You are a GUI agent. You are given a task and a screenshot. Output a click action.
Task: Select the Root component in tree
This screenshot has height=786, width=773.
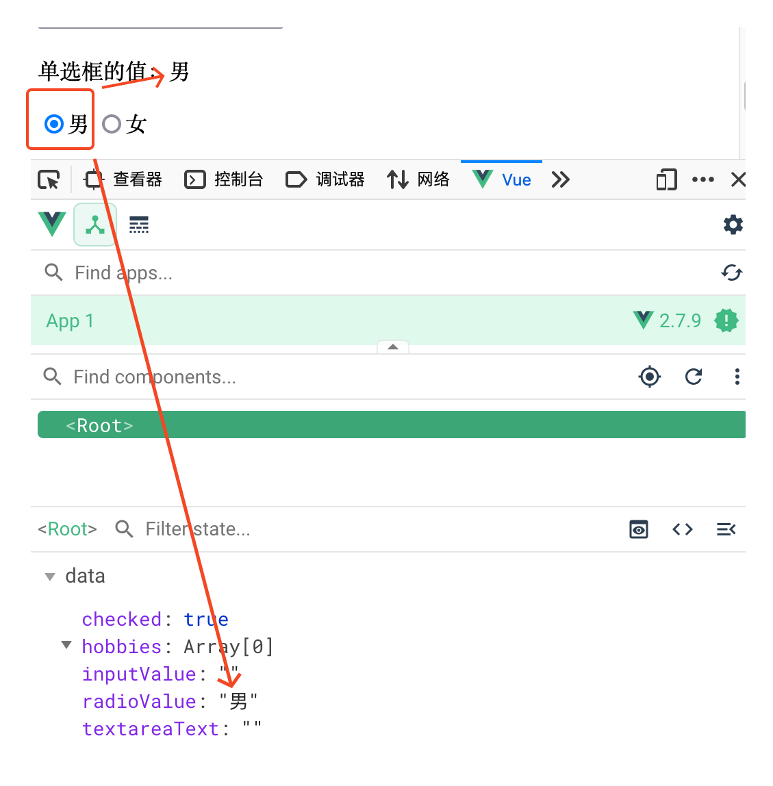100,425
